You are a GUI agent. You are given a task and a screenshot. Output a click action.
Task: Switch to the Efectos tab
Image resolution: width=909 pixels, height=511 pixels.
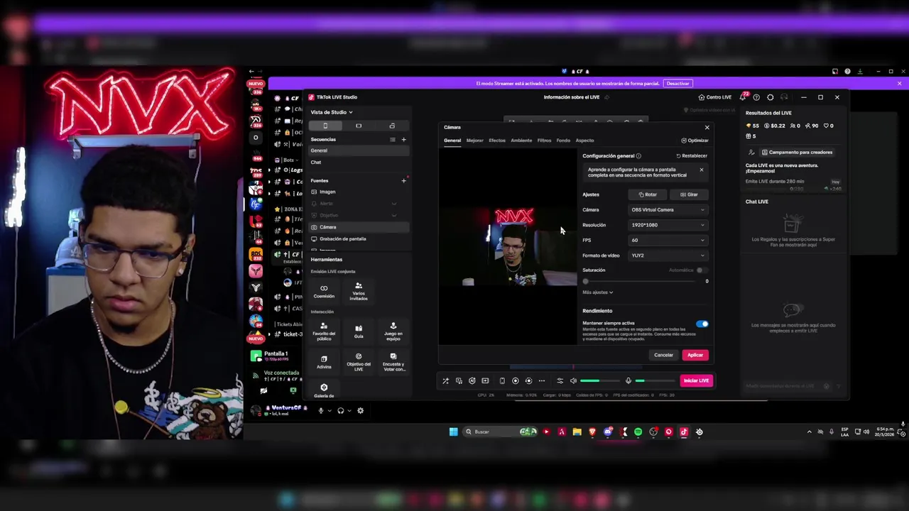pyautogui.click(x=497, y=141)
